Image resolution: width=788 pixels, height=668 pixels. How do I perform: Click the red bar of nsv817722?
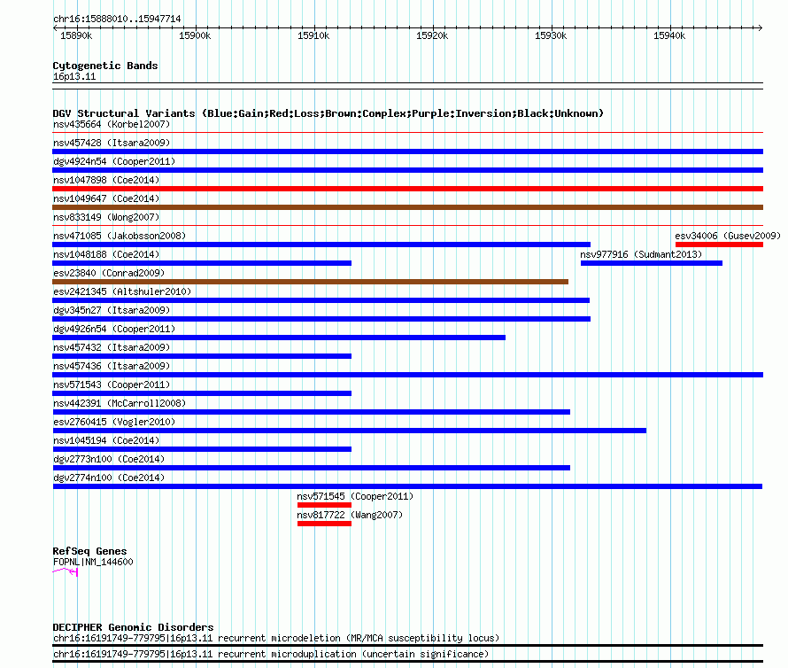pos(324,524)
